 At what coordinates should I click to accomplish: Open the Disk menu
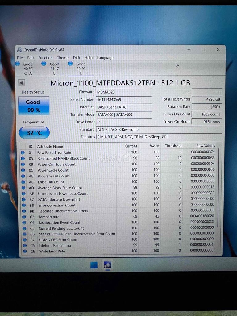click(77, 58)
